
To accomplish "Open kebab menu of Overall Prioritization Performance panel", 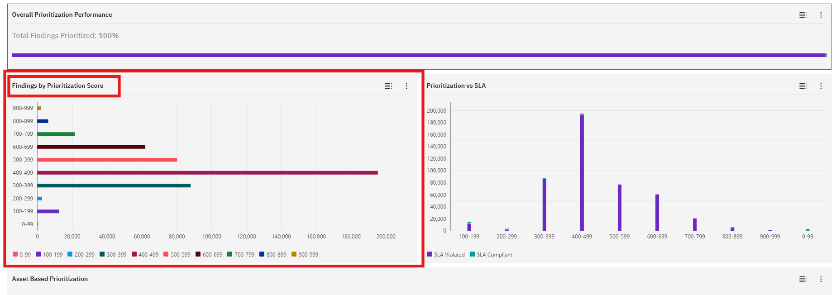I will click(x=821, y=15).
